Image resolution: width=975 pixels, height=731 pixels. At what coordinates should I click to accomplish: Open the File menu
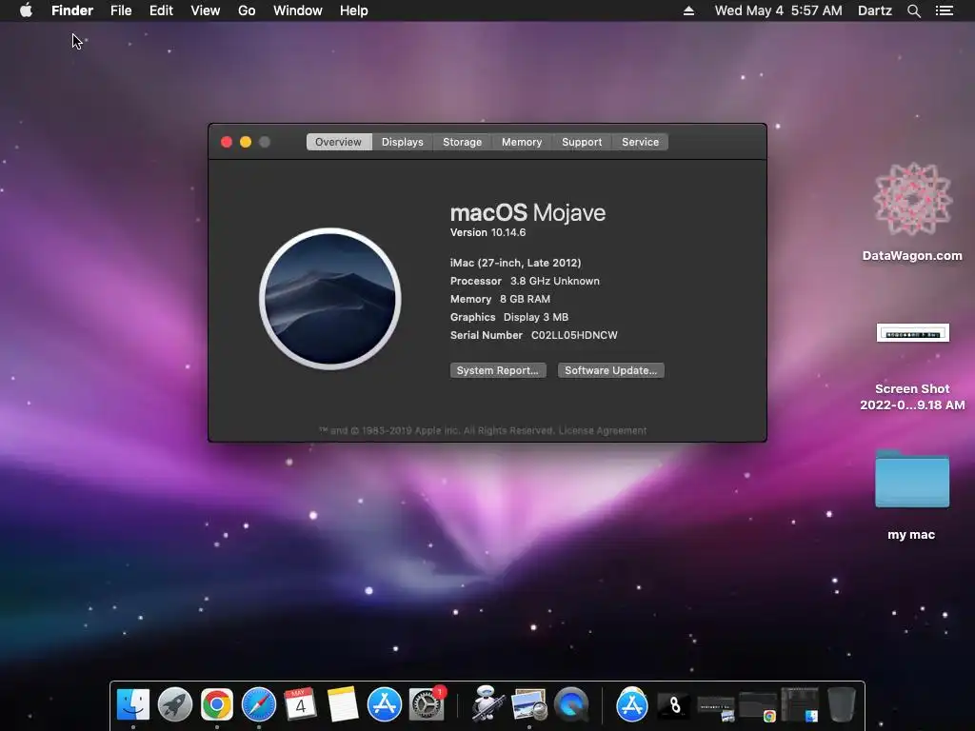[x=121, y=10]
